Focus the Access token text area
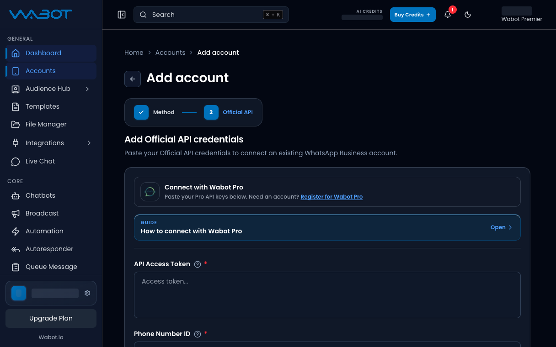This screenshot has width=556, height=347. point(327,295)
